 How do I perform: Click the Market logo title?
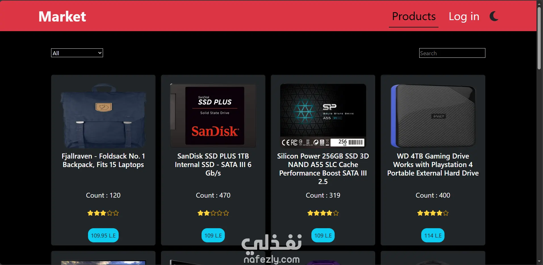click(62, 16)
